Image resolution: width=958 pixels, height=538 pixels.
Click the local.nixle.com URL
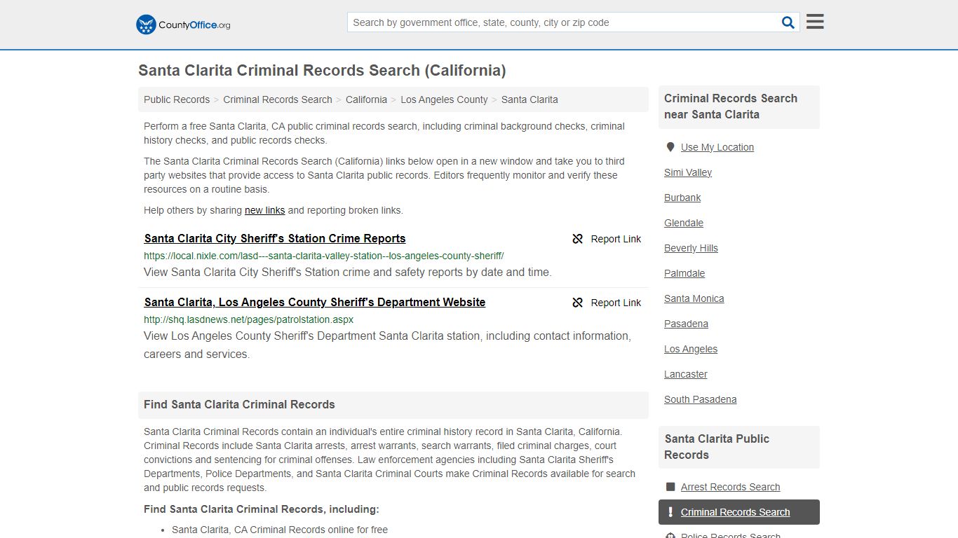324,256
